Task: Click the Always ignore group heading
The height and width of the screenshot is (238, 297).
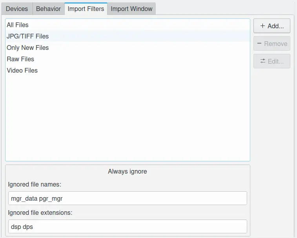Action: [128, 172]
